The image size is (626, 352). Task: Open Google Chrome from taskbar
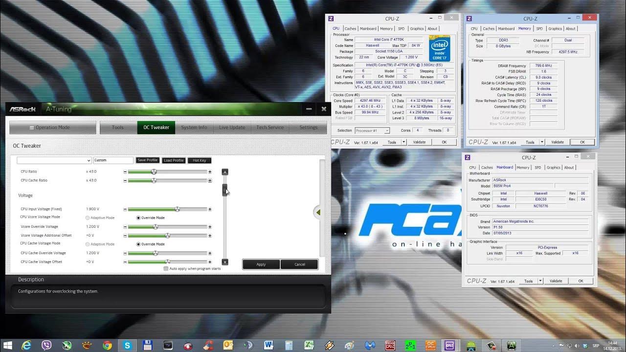point(107,345)
